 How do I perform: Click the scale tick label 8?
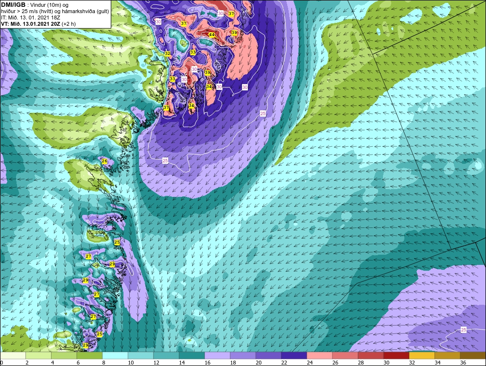pos(104,363)
